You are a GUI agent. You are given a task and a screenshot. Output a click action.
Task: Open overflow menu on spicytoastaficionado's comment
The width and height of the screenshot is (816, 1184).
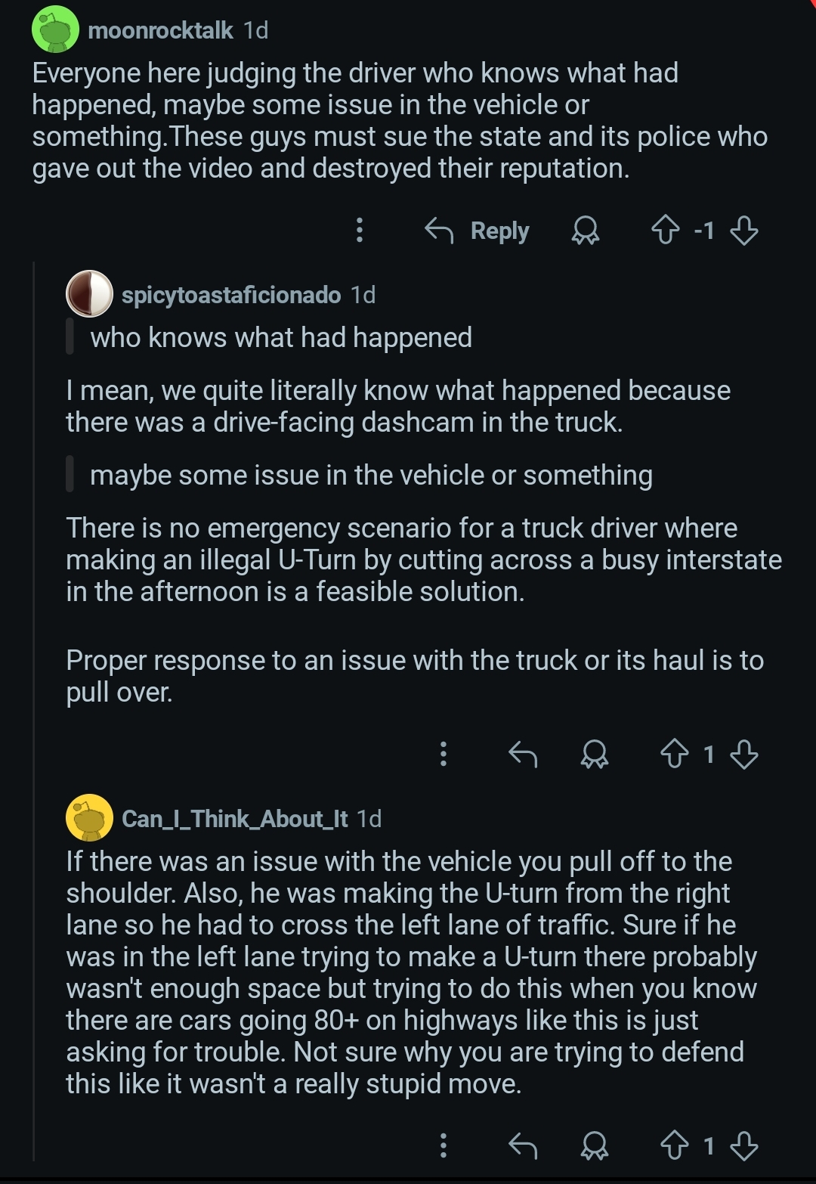coord(444,754)
